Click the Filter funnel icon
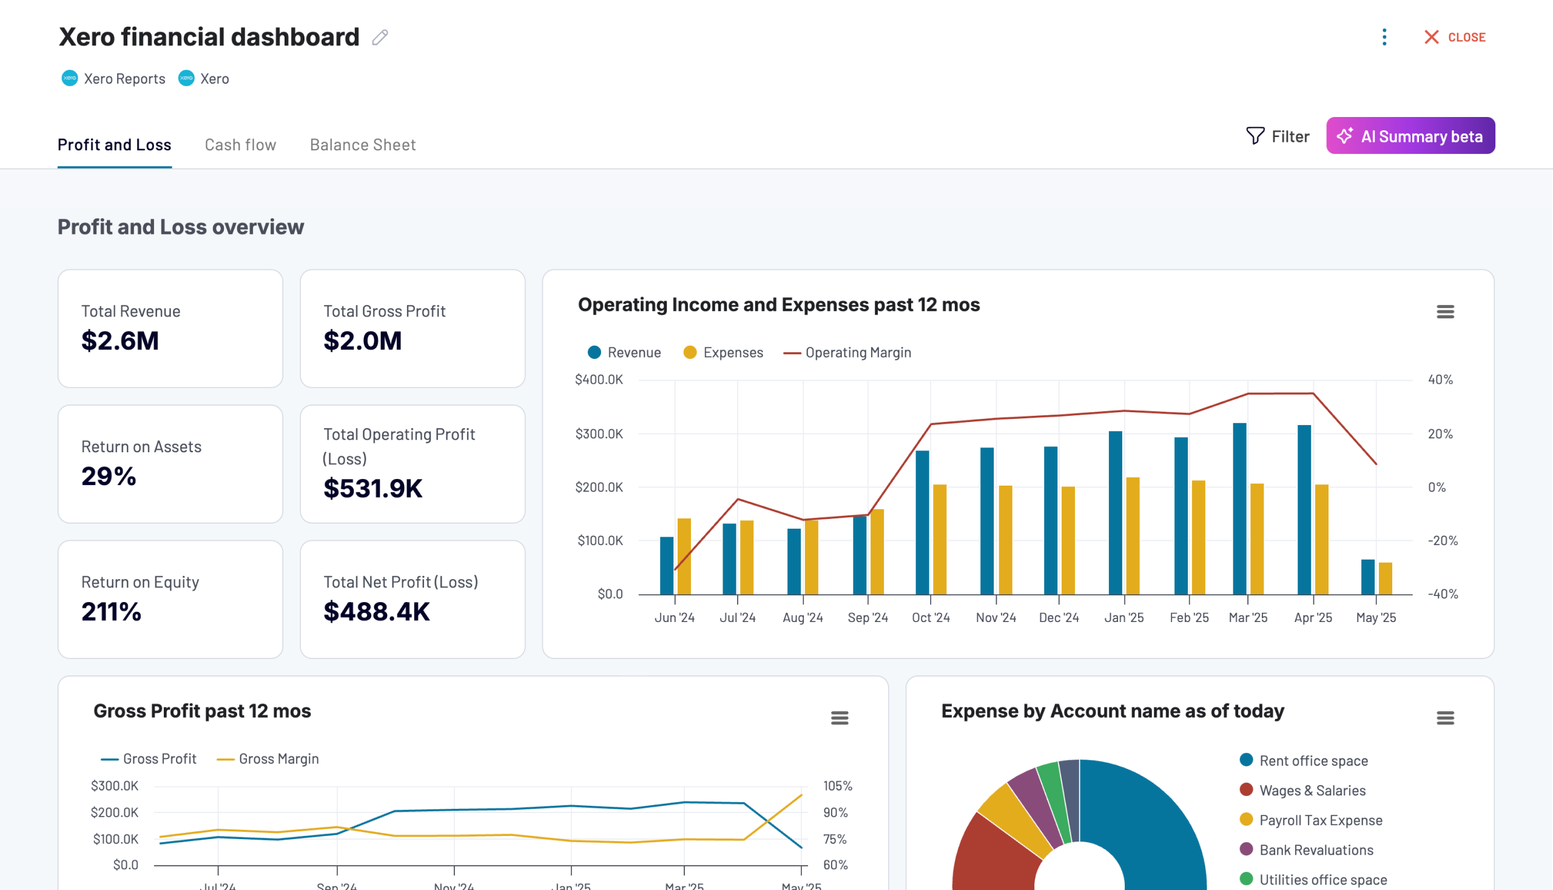 (x=1255, y=136)
